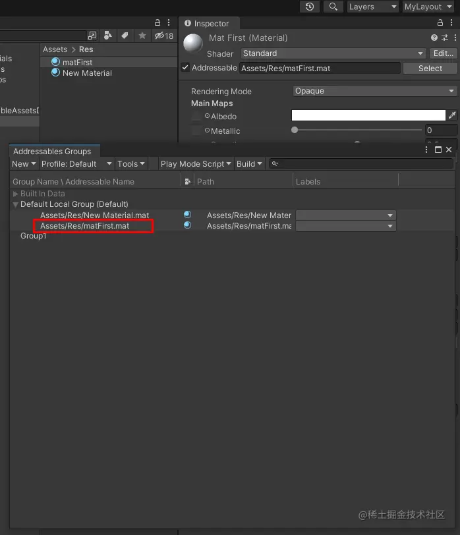Screen dimensions: 460x535
Task: Open the white Albedo color swatch
Action: [x=368, y=115]
